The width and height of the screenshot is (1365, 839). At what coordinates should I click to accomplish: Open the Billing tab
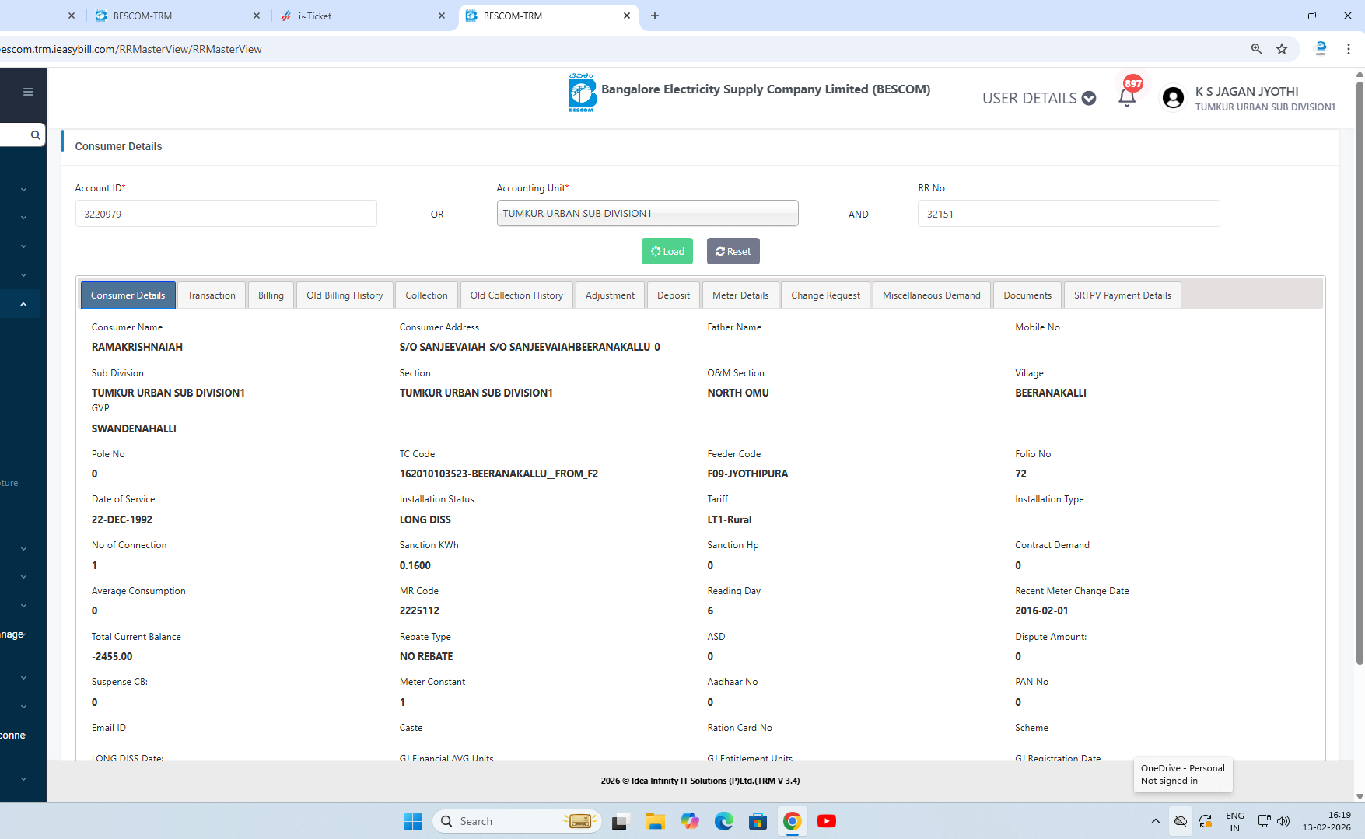(x=271, y=295)
